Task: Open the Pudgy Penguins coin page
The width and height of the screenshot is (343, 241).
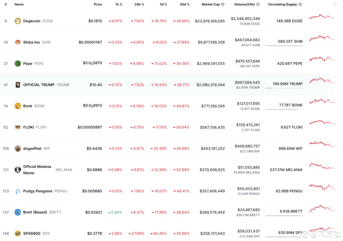Action: [x=37, y=191]
